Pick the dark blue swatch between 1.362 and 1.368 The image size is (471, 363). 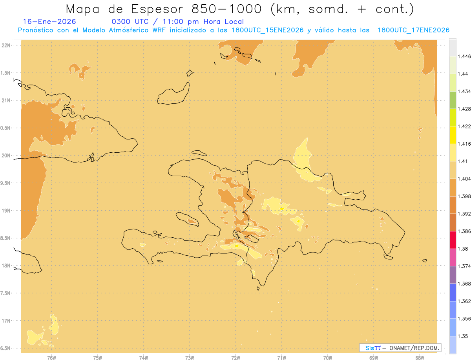point(453,292)
